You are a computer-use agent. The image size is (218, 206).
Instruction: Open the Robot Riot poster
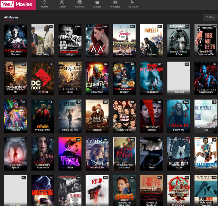(x=179, y=154)
